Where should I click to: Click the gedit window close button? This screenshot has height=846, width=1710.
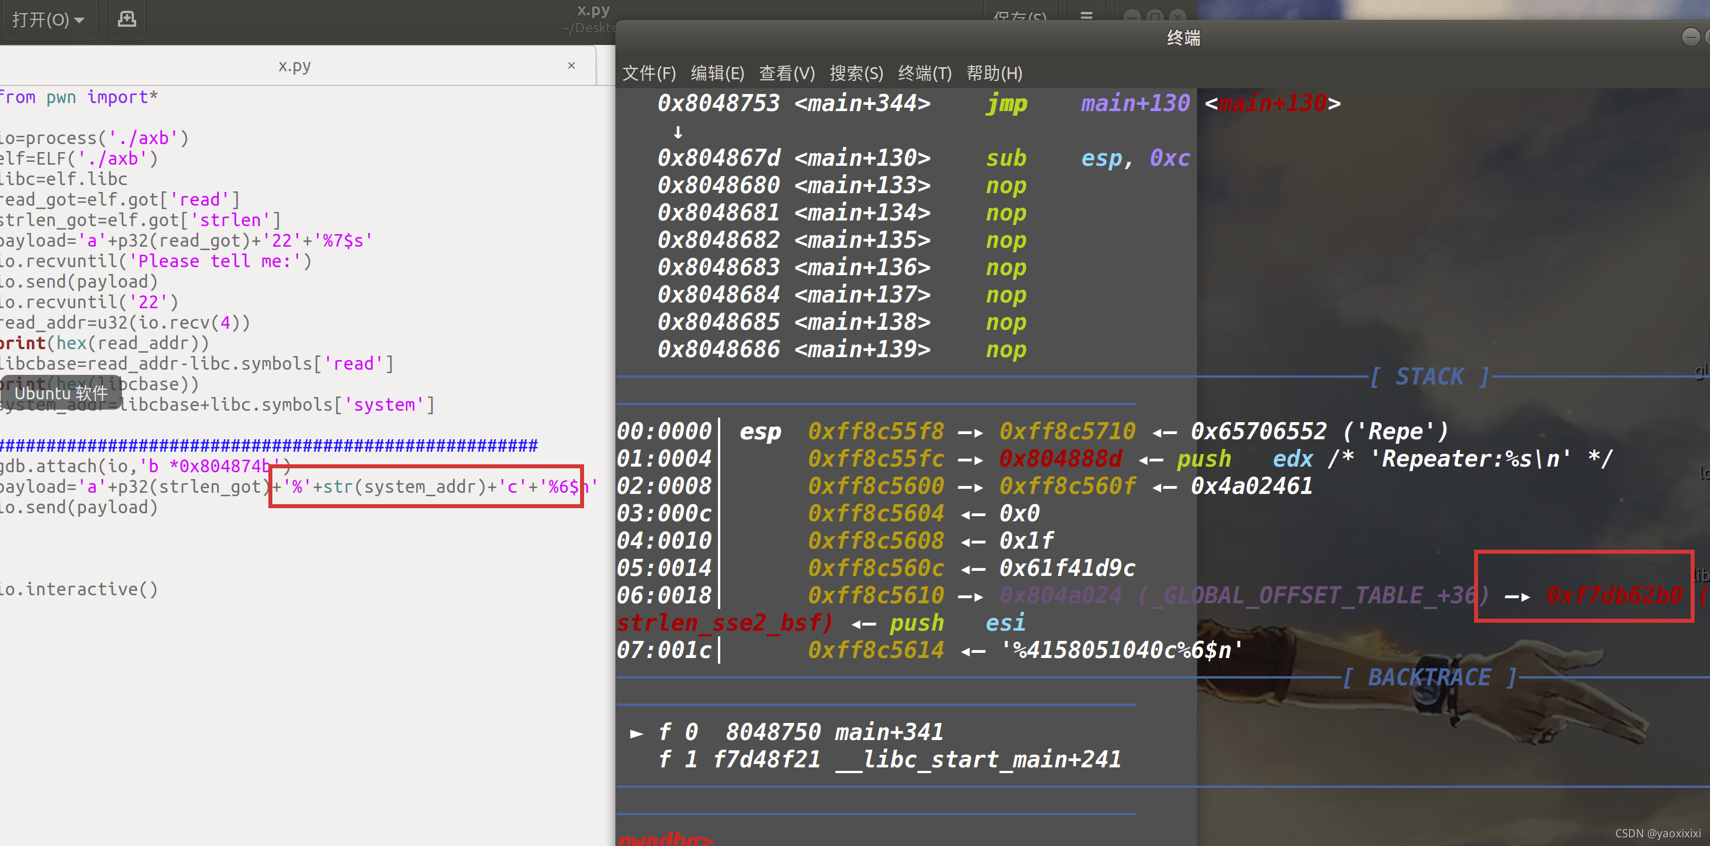click(1177, 15)
